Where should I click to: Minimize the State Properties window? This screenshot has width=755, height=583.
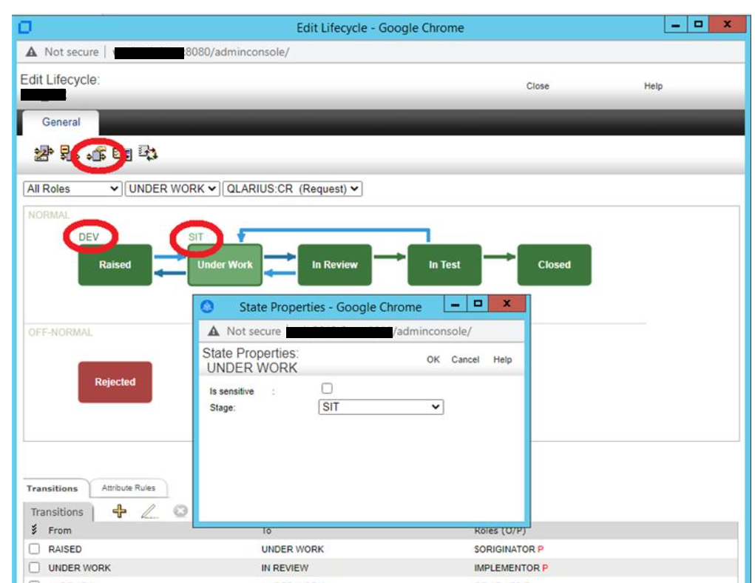pyautogui.click(x=455, y=304)
